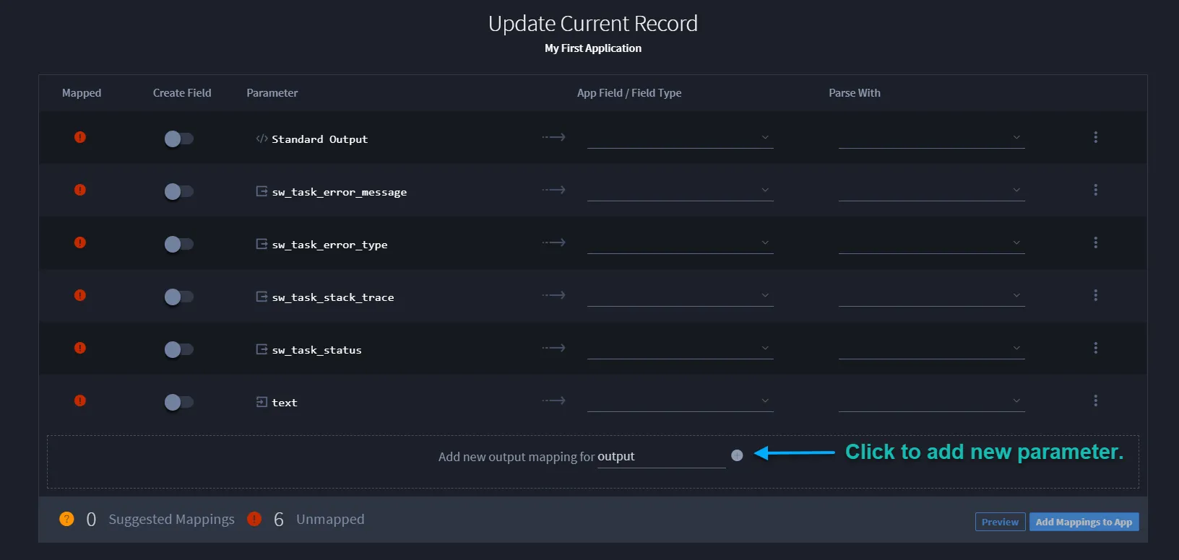Click mapping arrow for sw_task_status
Viewport: 1179px width, 560px height.
(554, 348)
